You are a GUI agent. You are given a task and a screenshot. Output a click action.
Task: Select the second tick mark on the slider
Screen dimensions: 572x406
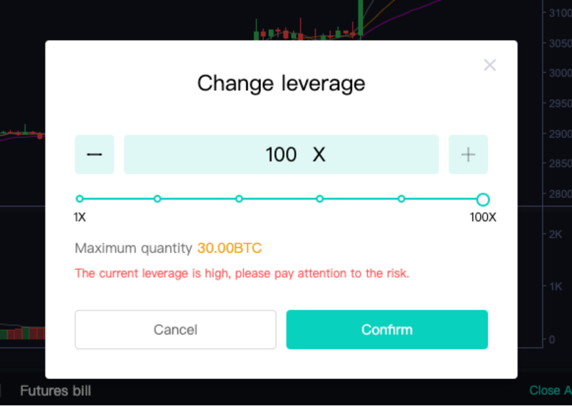click(x=157, y=199)
